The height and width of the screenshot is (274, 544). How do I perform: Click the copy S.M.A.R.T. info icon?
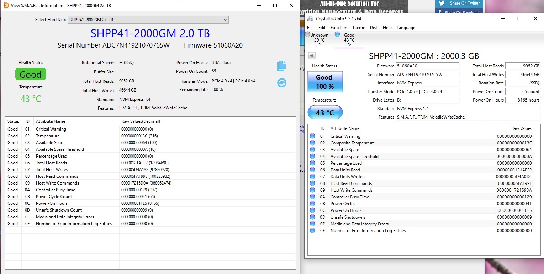pyautogui.click(x=281, y=66)
